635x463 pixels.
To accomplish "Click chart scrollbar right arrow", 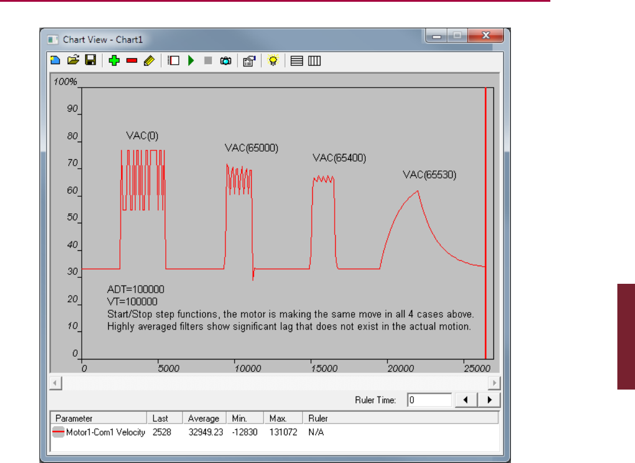I will tap(494, 383).
